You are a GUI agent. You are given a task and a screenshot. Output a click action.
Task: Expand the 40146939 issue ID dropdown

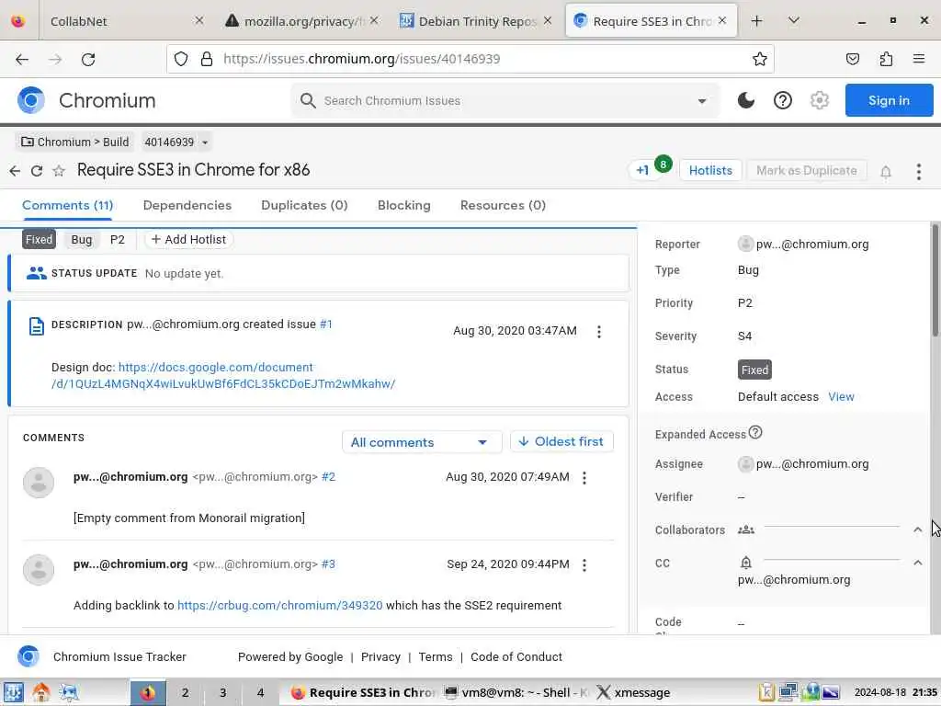pyautogui.click(x=176, y=142)
